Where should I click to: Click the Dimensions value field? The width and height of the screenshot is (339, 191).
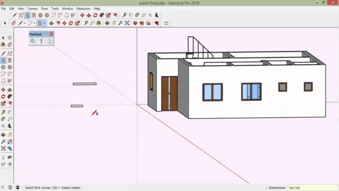(x=313, y=188)
